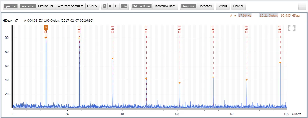Select cursor B button
Screen dimensions: 308x118
(110, 6)
